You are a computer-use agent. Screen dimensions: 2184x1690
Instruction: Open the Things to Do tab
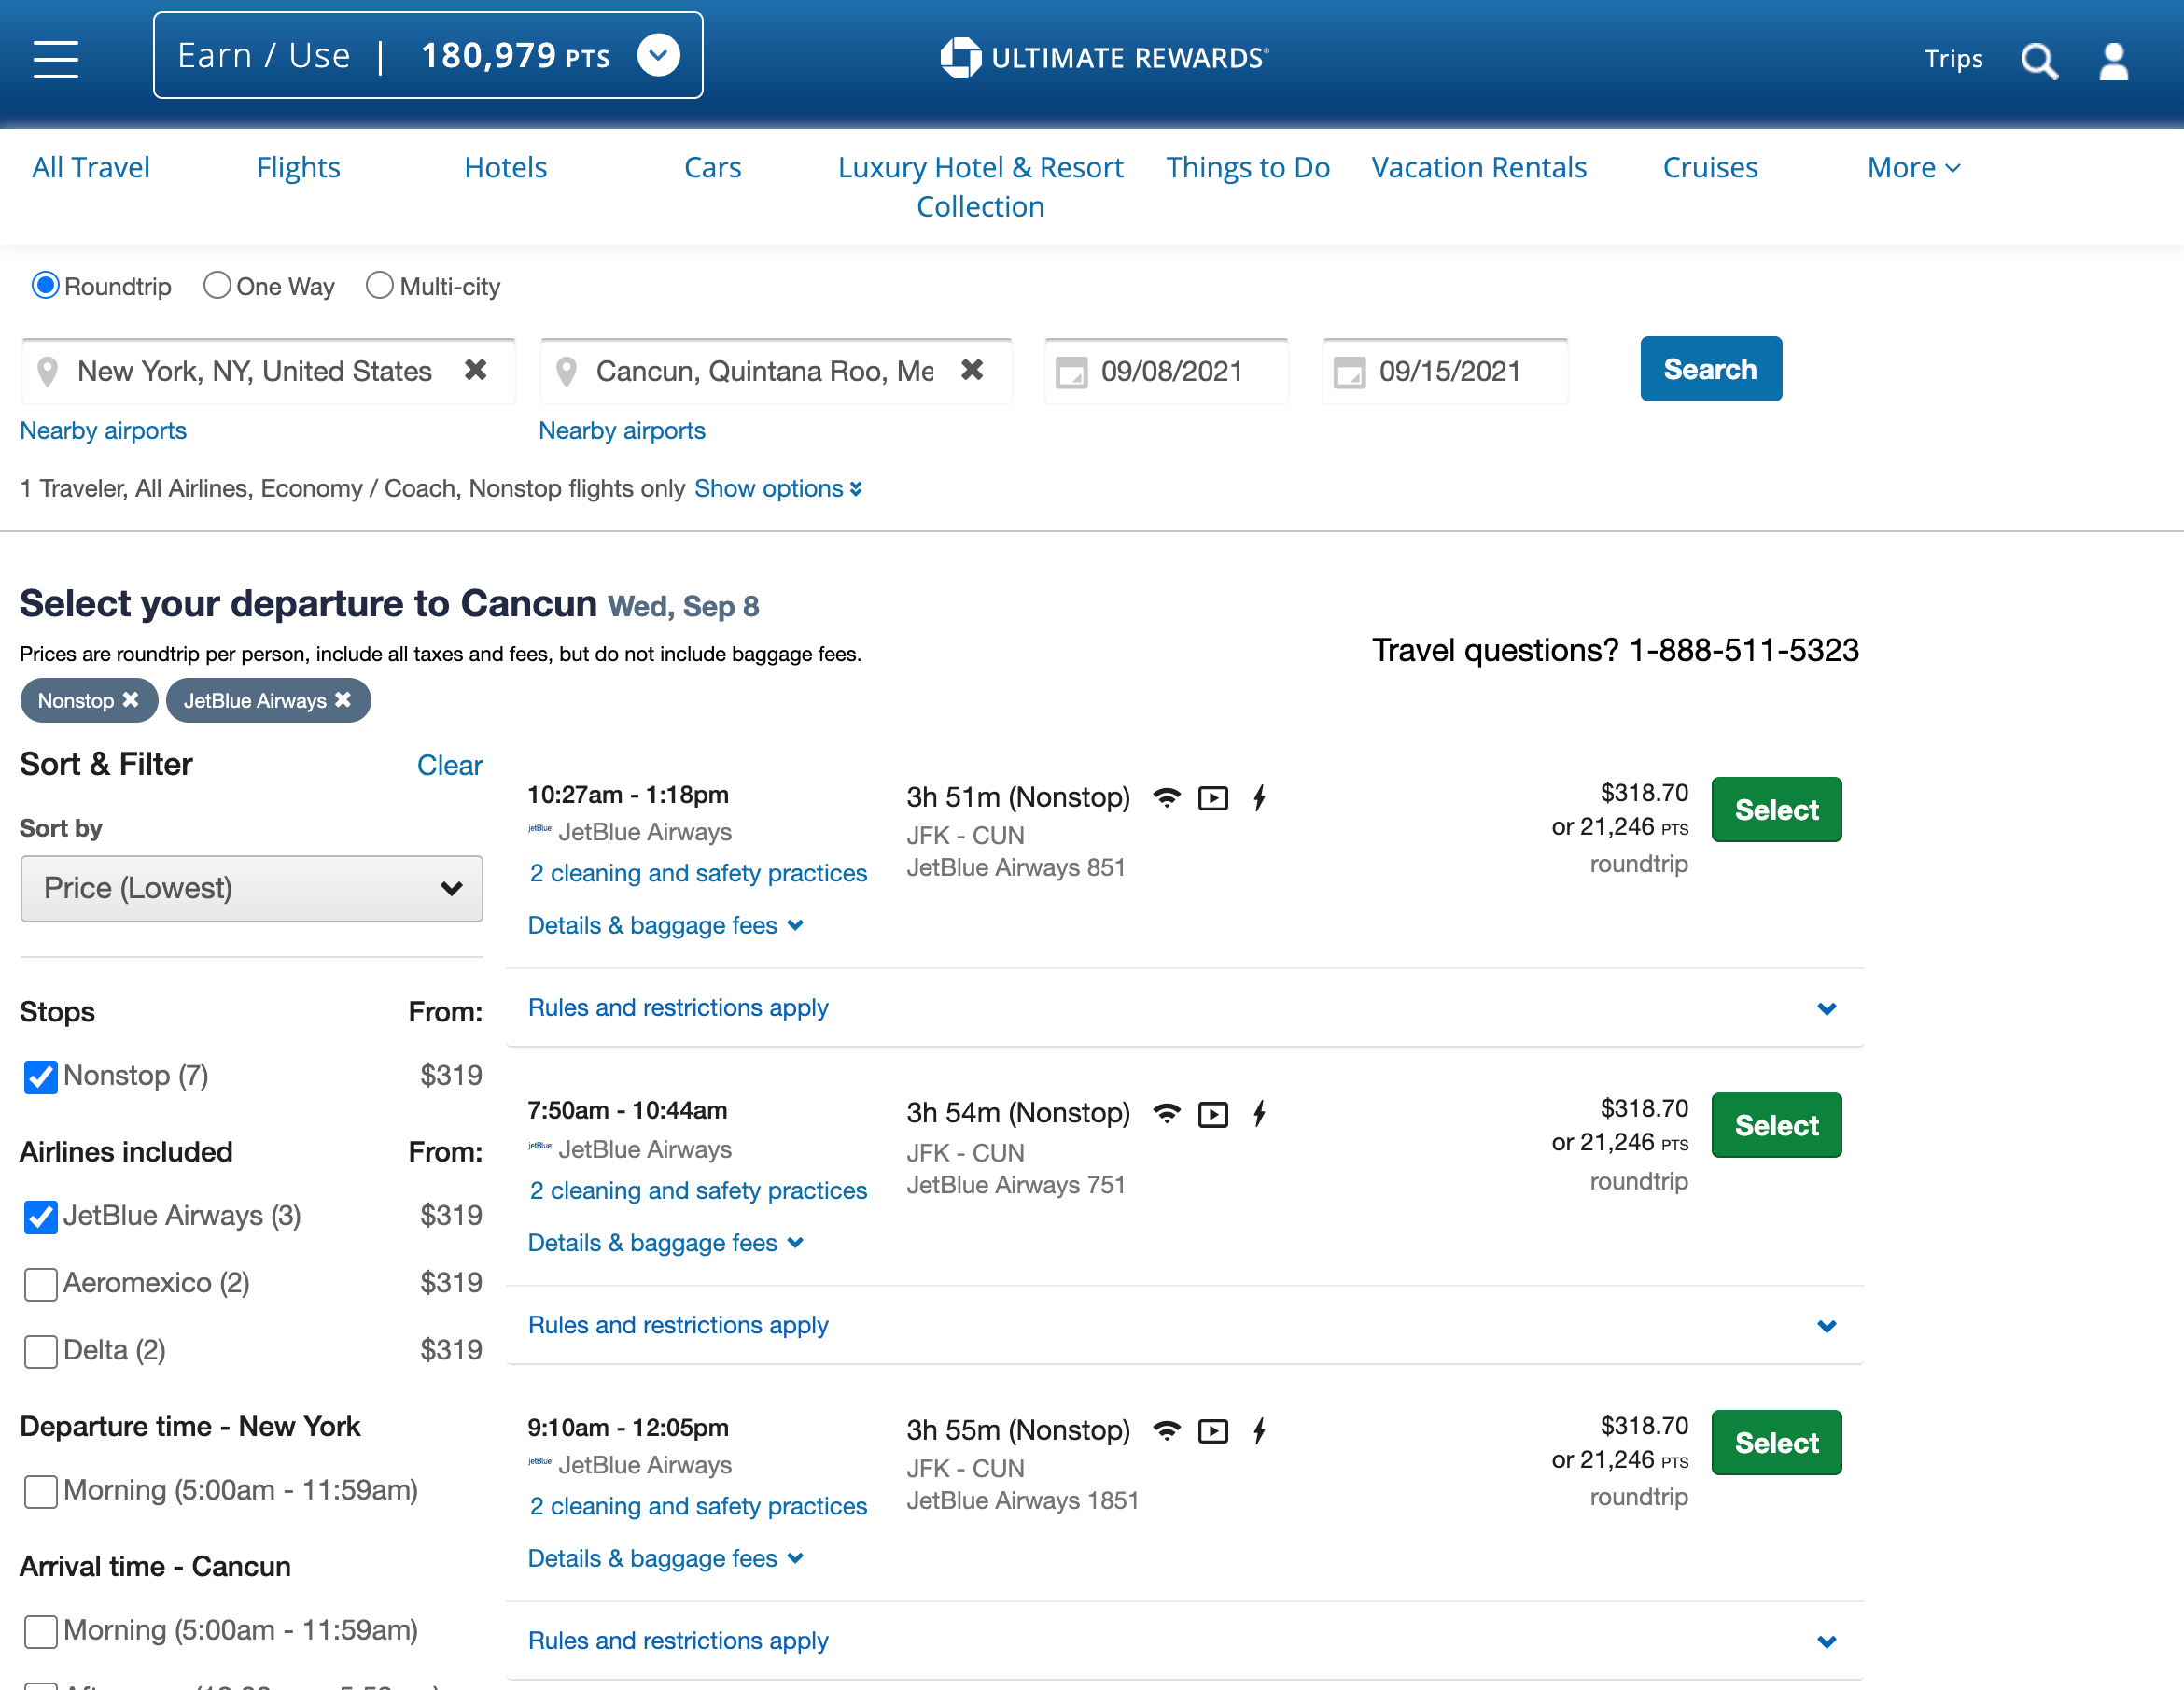[1247, 167]
